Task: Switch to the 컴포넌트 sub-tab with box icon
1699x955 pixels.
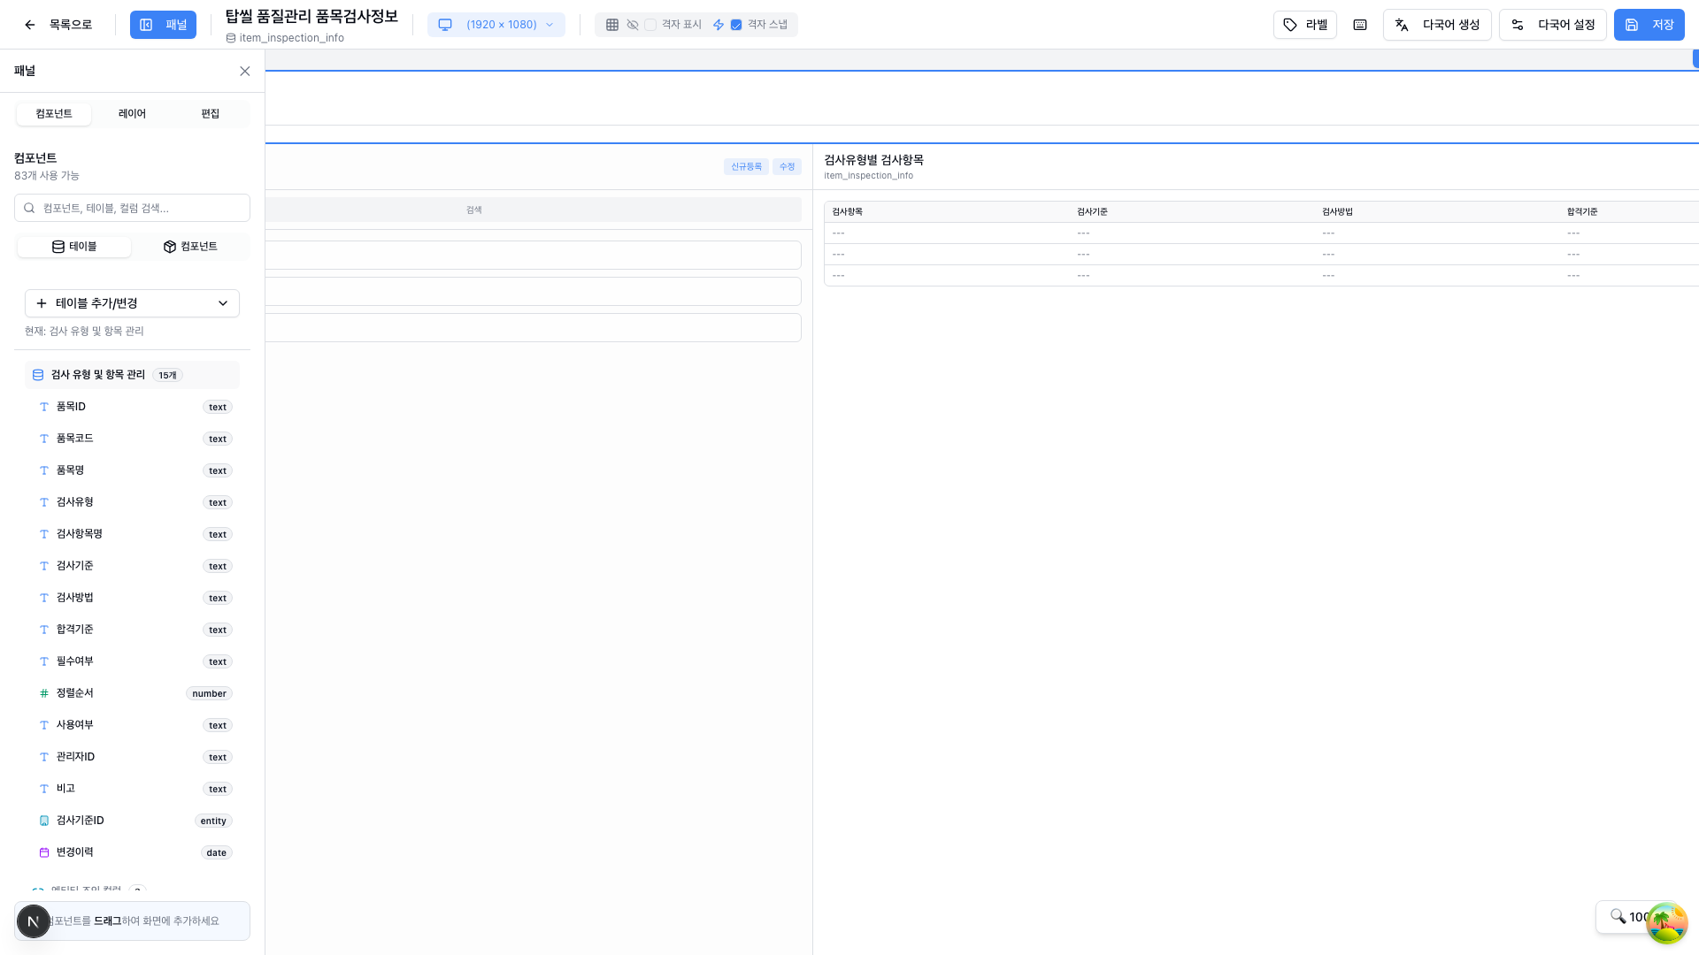Action: (x=190, y=247)
